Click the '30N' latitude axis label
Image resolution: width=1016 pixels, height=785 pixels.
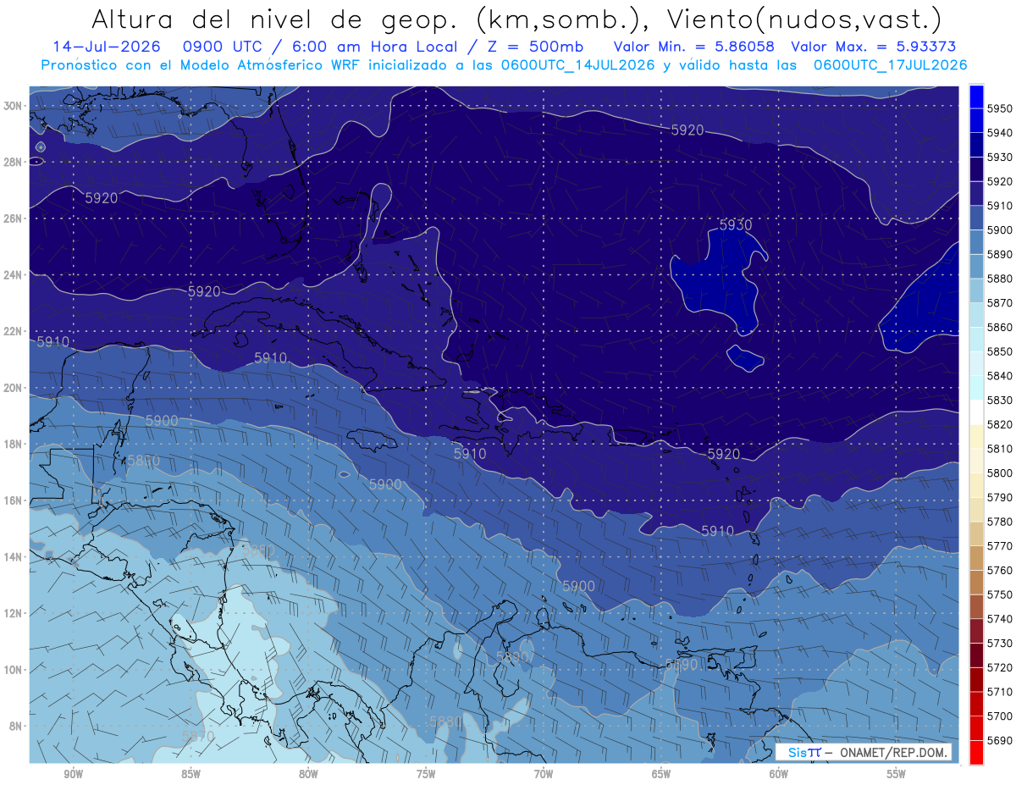(x=13, y=106)
